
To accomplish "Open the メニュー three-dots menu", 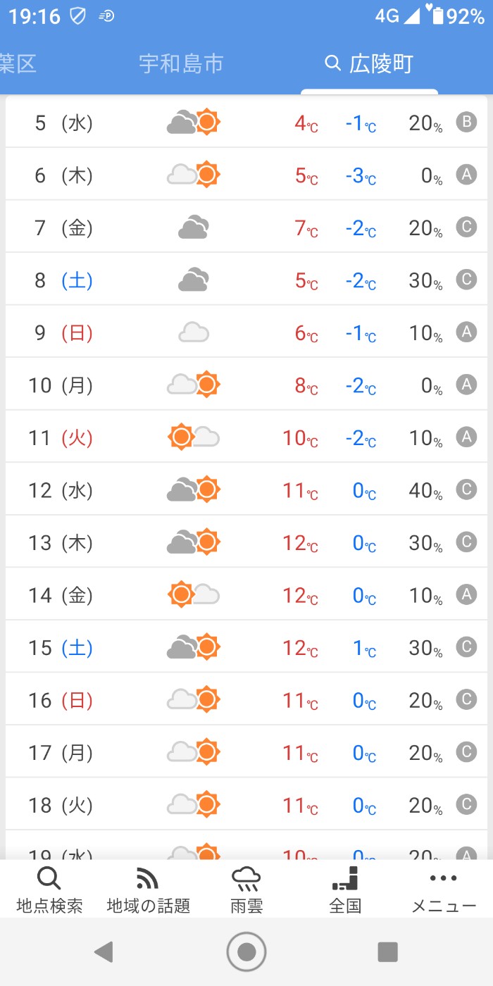I will [x=444, y=879].
